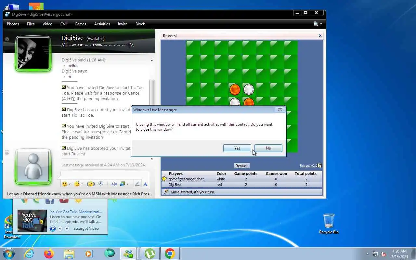The image size is (416, 260).
Task: Open uTorrent from the taskbar
Action: [149, 253]
